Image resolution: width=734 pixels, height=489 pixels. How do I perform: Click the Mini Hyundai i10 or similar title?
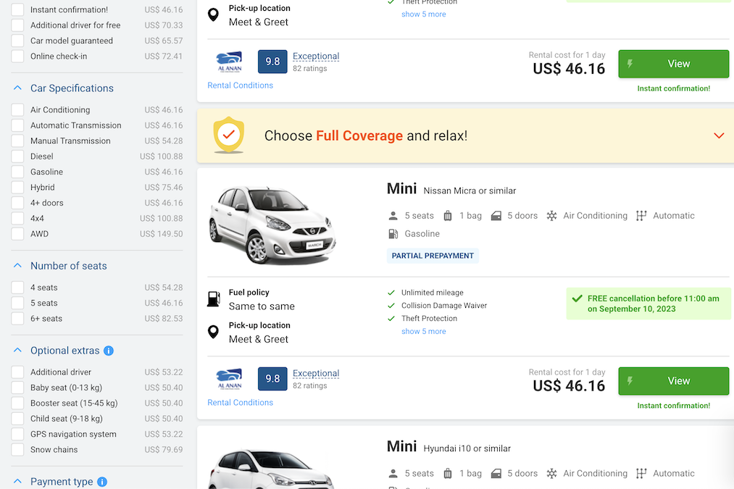pos(449,447)
